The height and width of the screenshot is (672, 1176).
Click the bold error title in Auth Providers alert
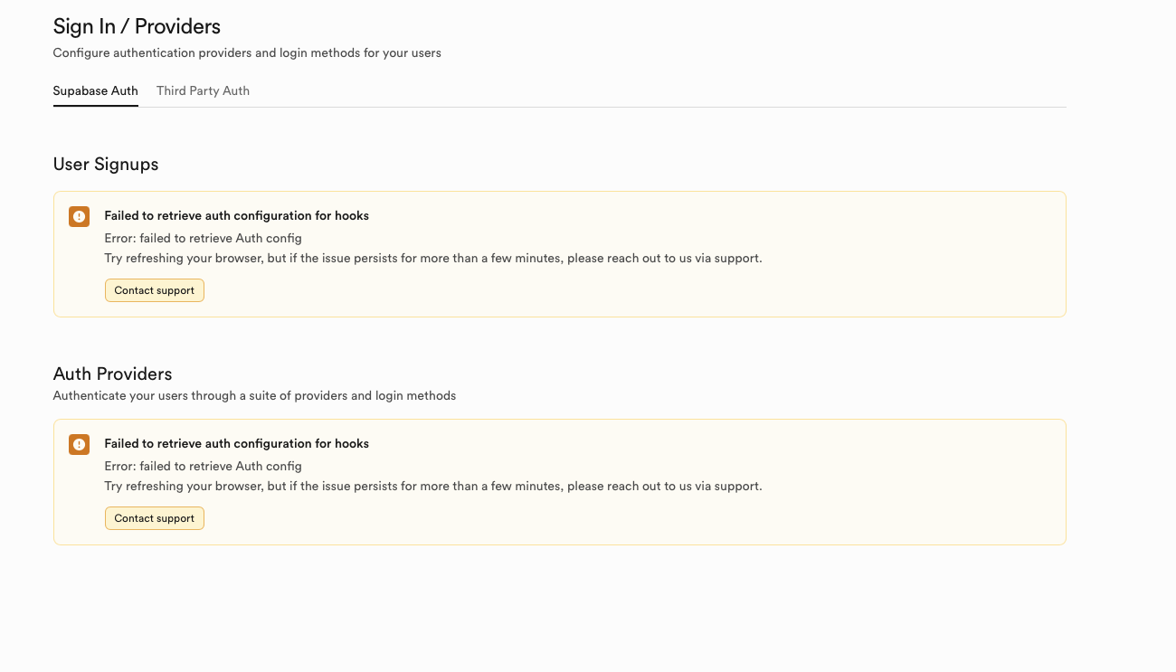coord(236,444)
